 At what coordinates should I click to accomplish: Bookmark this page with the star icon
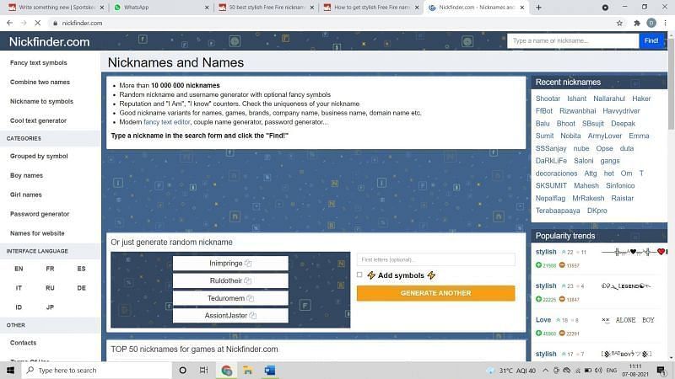(x=619, y=23)
